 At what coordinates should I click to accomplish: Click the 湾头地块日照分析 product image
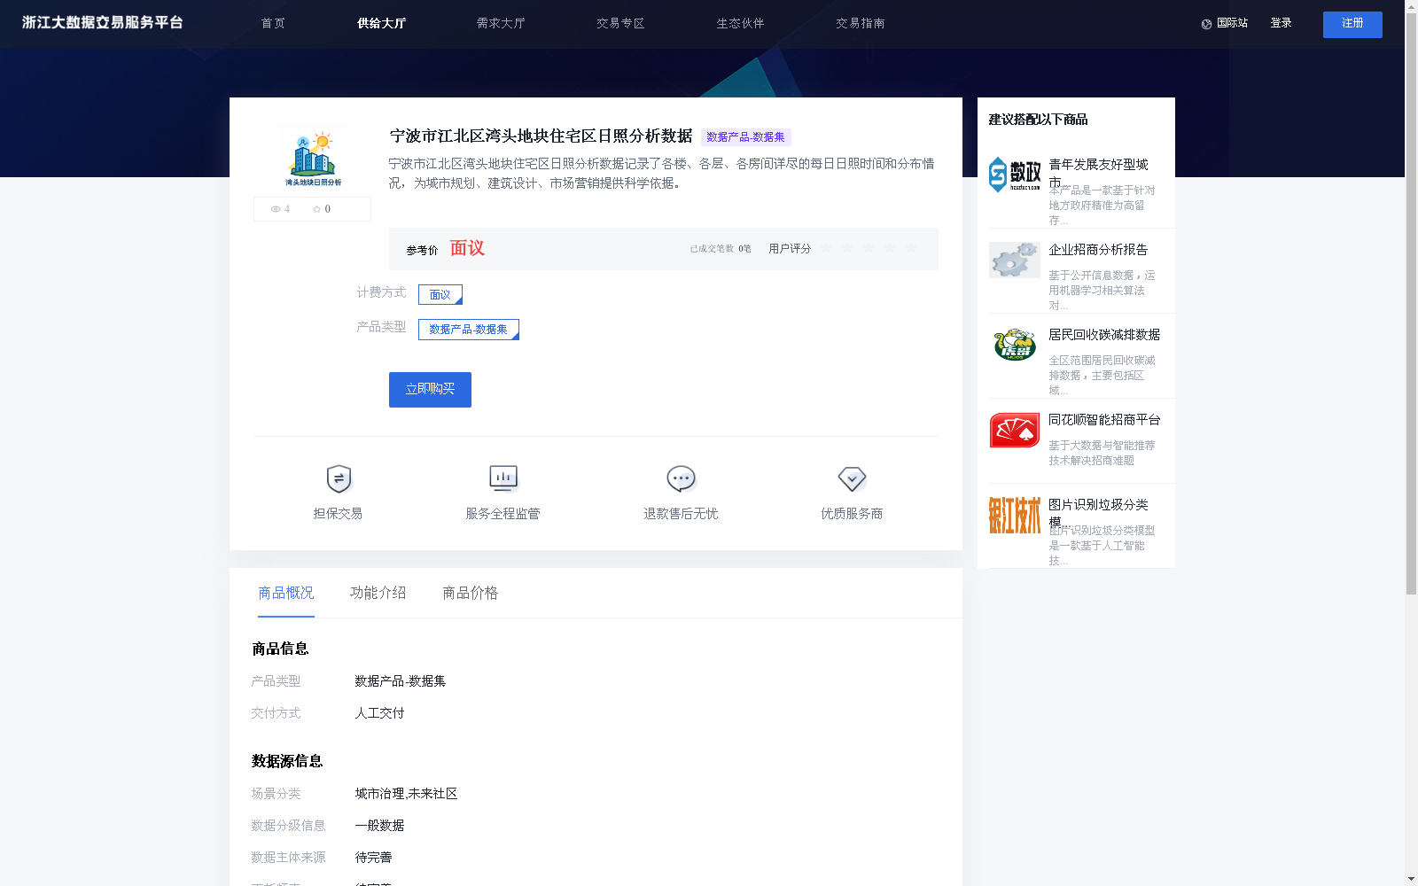(x=313, y=156)
